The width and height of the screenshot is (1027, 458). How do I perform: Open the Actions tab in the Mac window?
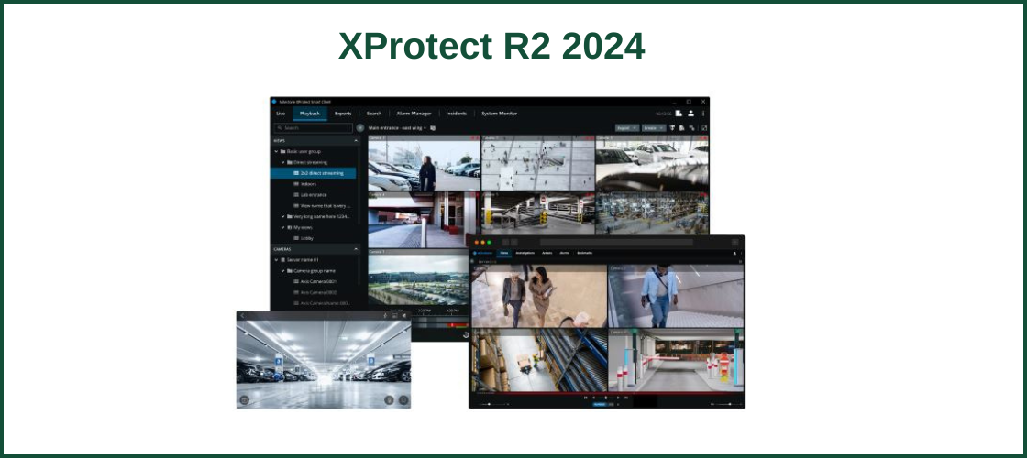547,253
